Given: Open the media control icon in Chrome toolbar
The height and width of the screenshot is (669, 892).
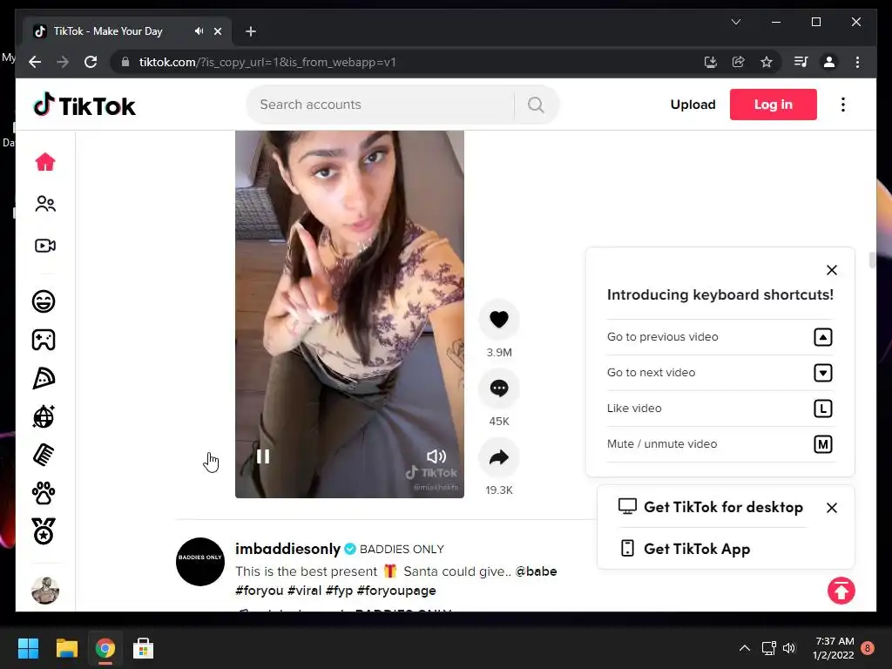Looking at the screenshot, I should (801, 62).
